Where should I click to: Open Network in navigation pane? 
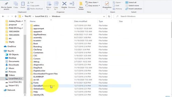pyautogui.click(x=10, y=90)
